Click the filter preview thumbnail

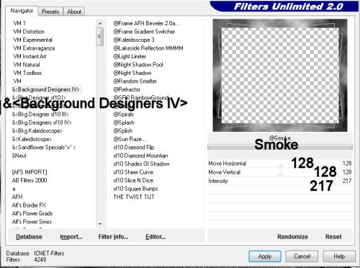click(x=280, y=75)
